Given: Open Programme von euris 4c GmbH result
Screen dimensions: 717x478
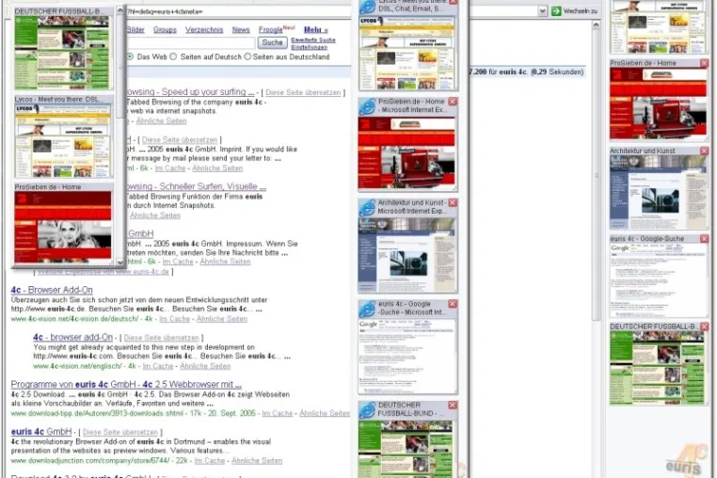Looking at the screenshot, I should pyautogui.click(x=126, y=384).
